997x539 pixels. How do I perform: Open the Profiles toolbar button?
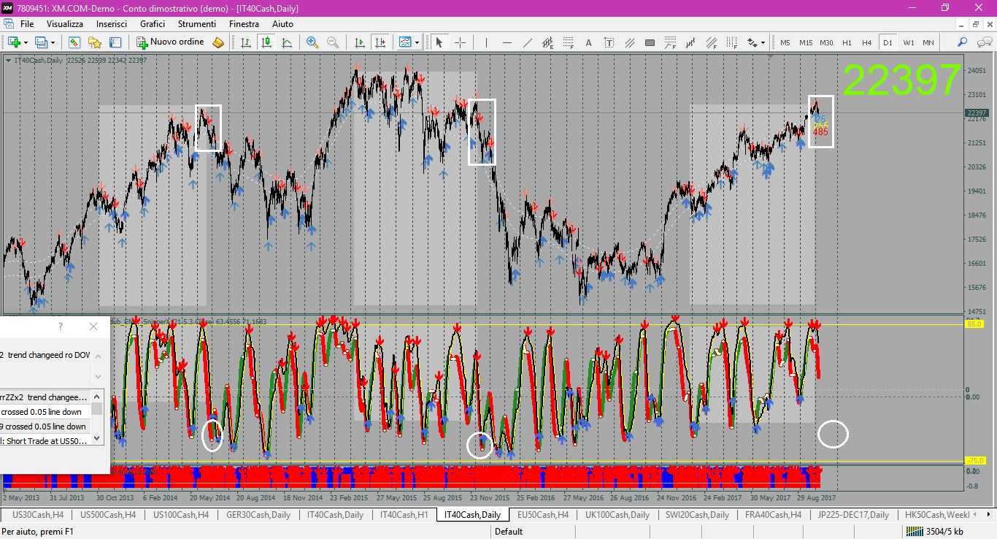tap(41, 42)
